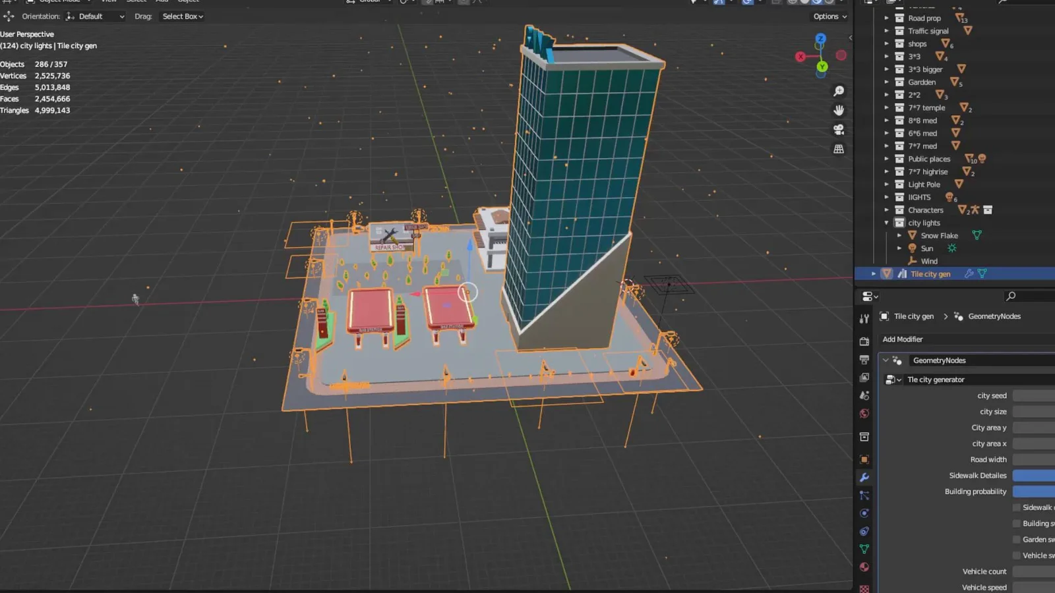Viewport: 1055px width, 593px height.
Task: Click the Properties panel search field
Action: pos(1029,296)
